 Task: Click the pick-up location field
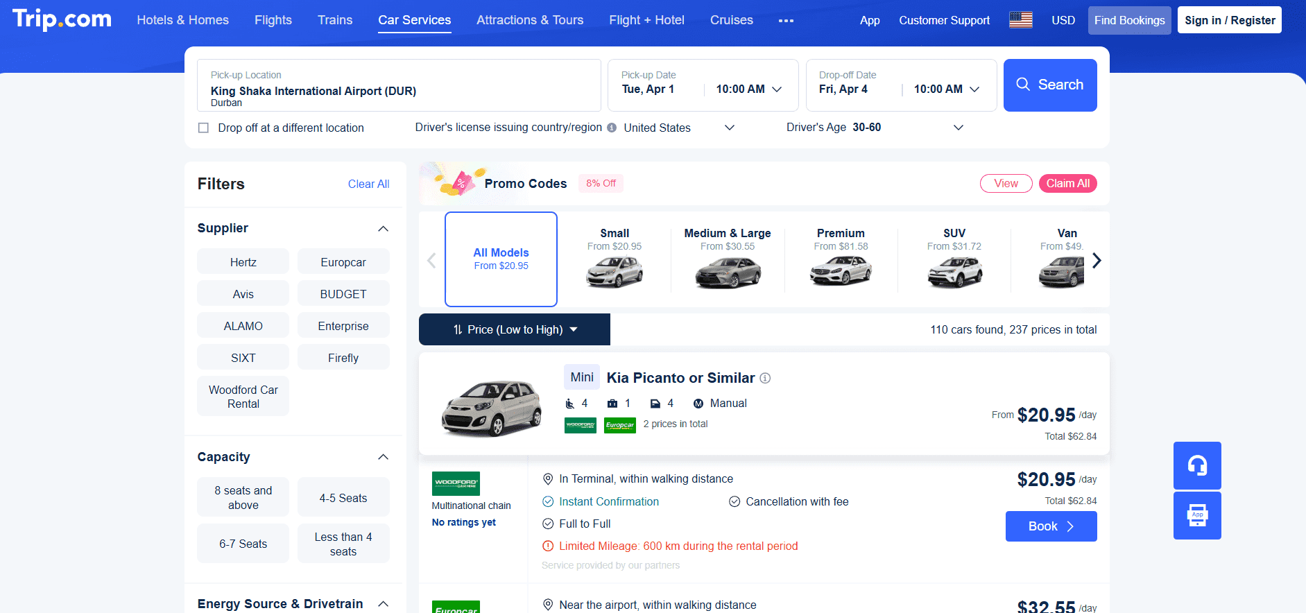click(399, 85)
